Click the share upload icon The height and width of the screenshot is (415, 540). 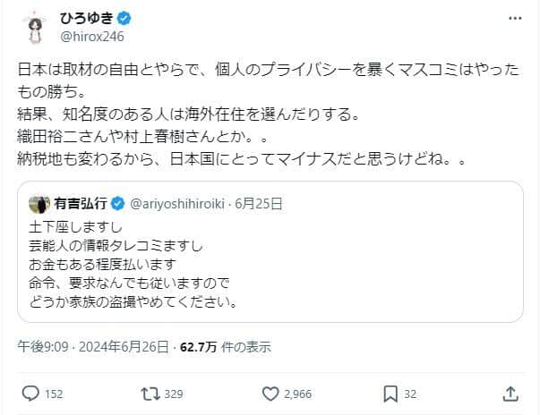point(509,394)
